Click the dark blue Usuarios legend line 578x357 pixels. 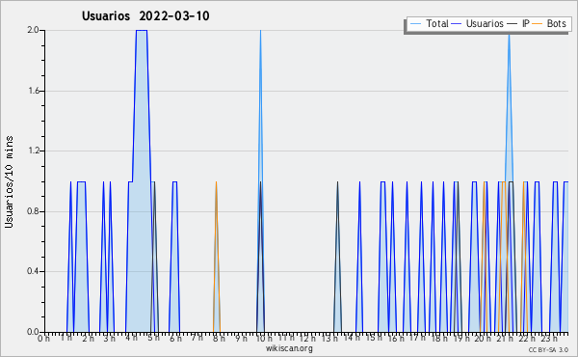tap(457, 24)
